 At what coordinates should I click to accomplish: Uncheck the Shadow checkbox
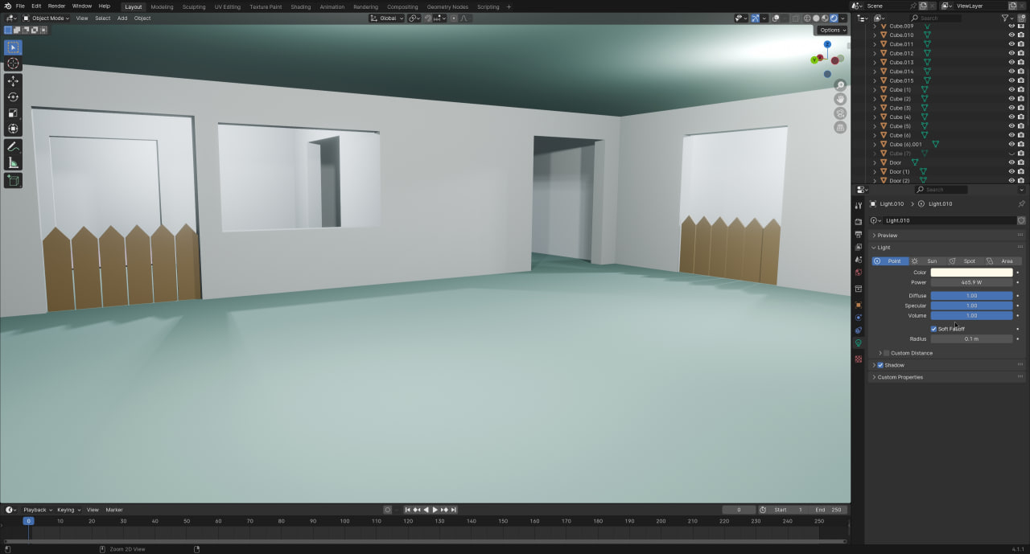click(880, 365)
